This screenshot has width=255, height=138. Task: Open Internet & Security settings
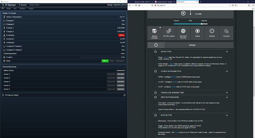coord(183,33)
